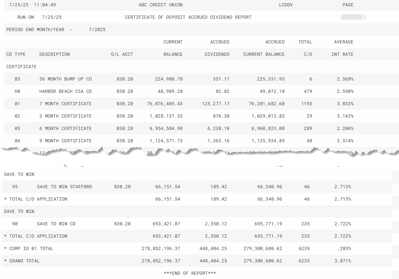Click the INT RATE column header

coord(342,54)
